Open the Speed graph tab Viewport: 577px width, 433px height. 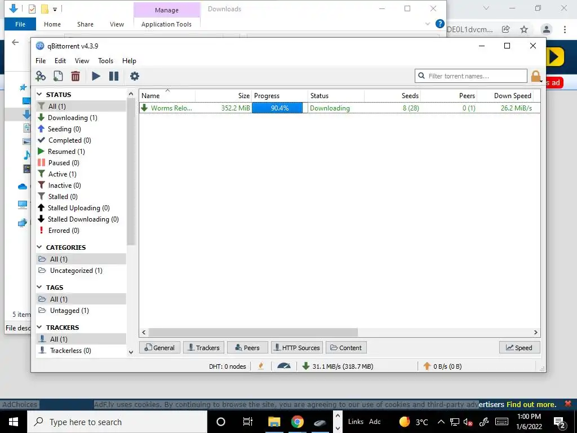(x=520, y=347)
